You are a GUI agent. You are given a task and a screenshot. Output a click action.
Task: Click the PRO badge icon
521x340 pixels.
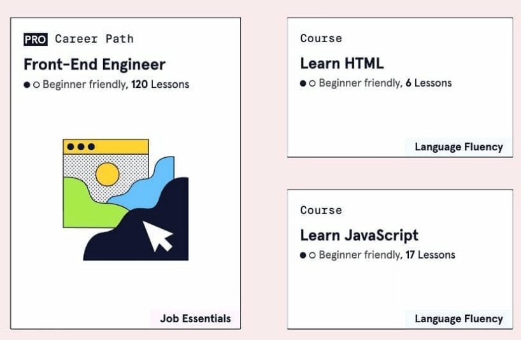35,39
